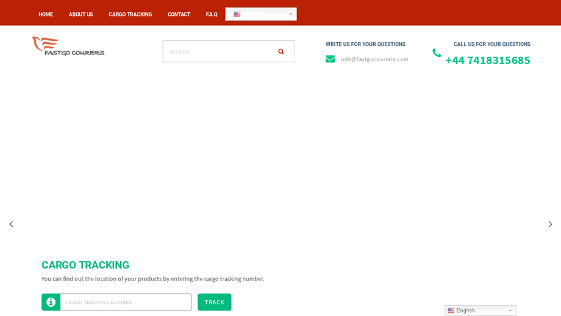Open the language selector in the top bar
This screenshot has width=561, height=316.
pyautogui.click(x=261, y=14)
